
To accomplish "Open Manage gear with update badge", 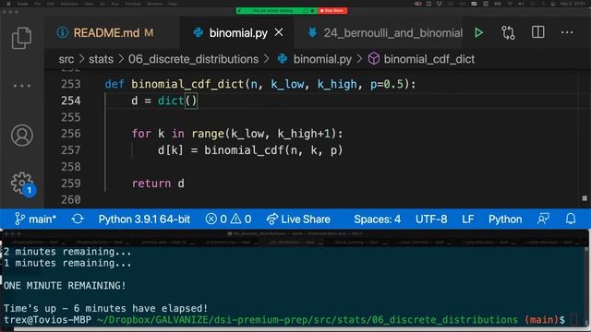I will coord(22,184).
